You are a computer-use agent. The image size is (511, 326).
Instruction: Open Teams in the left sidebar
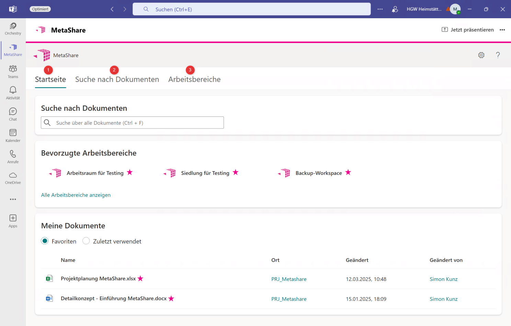tap(13, 71)
